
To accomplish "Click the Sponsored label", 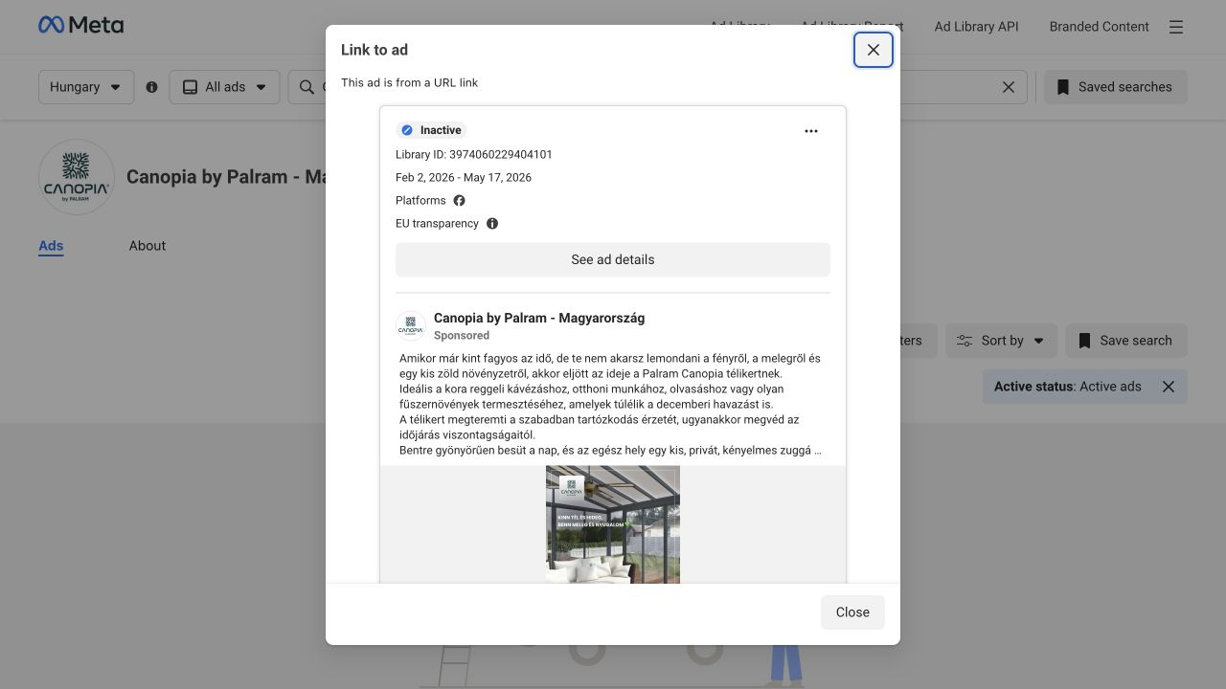I will [x=462, y=336].
